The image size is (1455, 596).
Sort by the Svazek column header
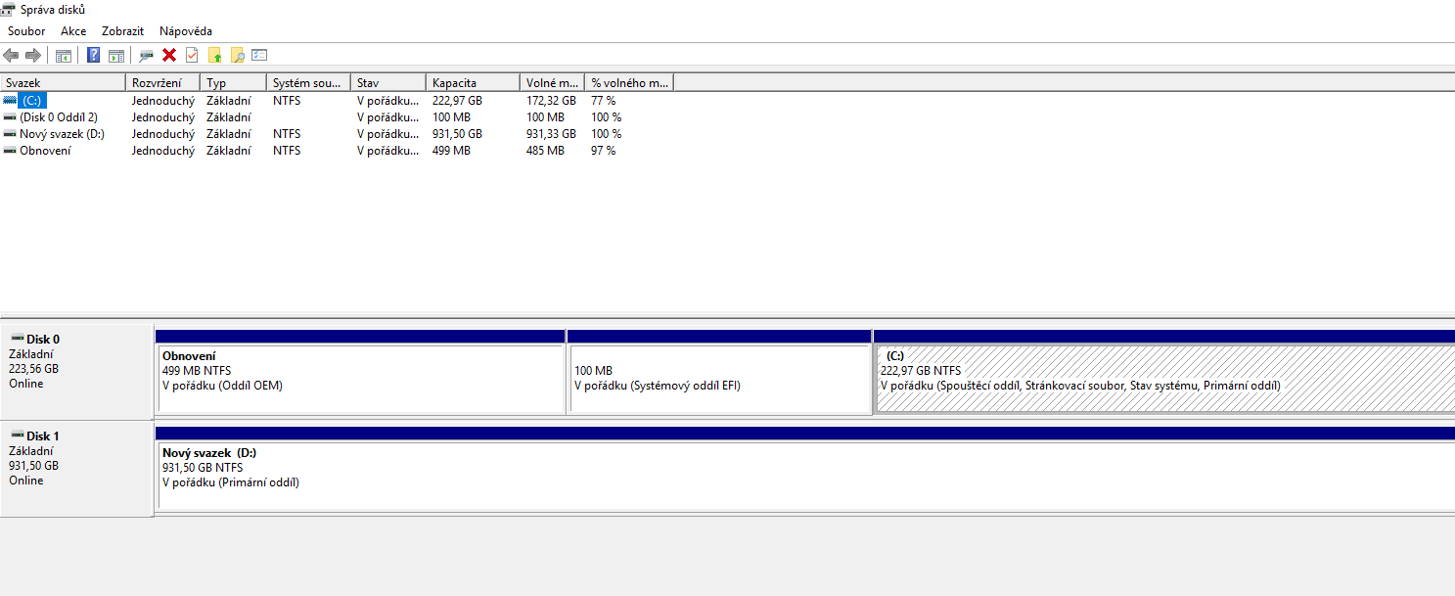pos(64,83)
